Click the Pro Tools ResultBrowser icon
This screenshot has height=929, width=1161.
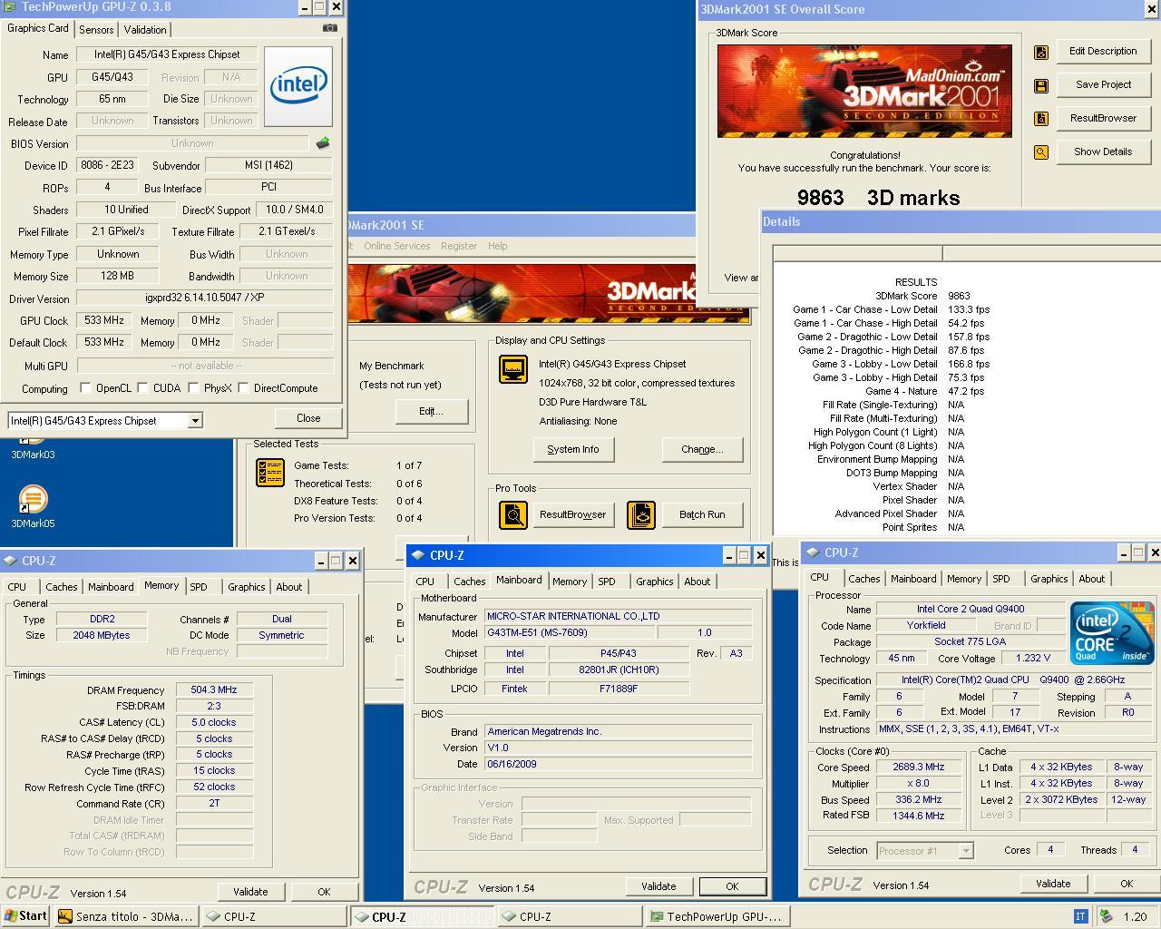[513, 515]
